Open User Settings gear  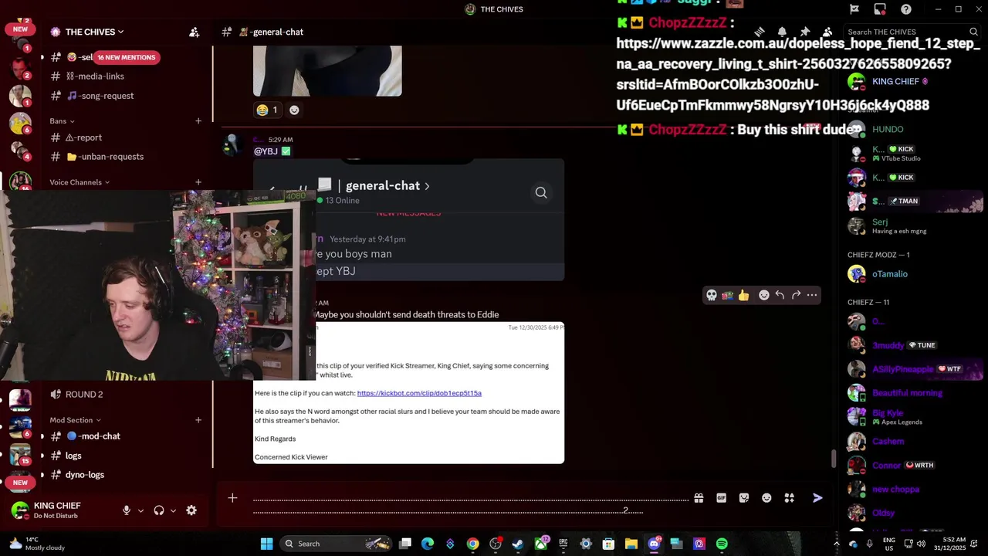pyautogui.click(x=191, y=510)
